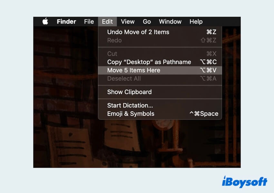The width and height of the screenshot is (274, 193).
Task: Choose Undo Move of 2 Items
Action: click(x=138, y=32)
